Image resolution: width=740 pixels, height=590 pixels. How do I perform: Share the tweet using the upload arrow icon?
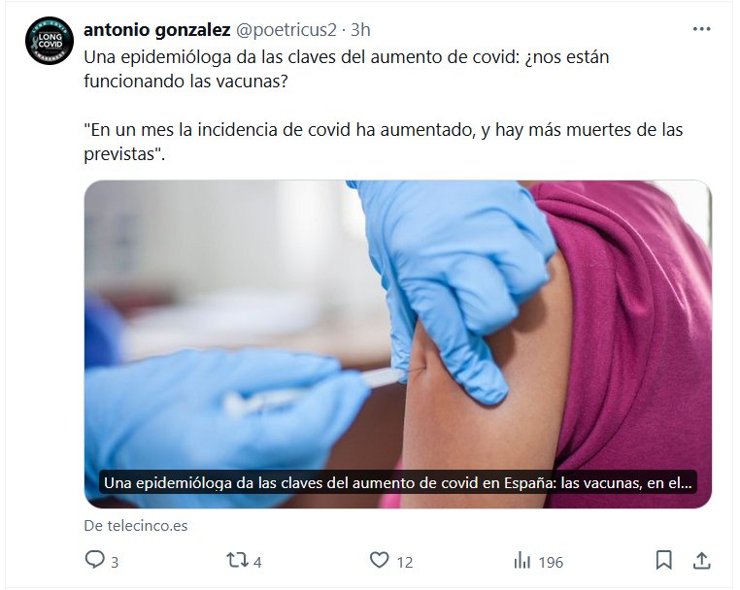click(x=701, y=560)
